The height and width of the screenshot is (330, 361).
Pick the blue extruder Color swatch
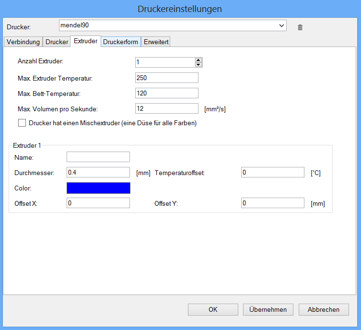pyautogui.click(x=98, y=188)
